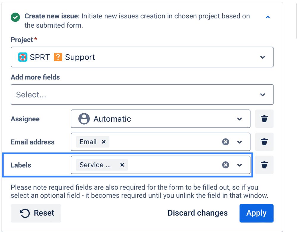Expand the Labels dropdown arrow
Image resolution: width=297 pixels, height=232 pixels.
click(240, 165)
